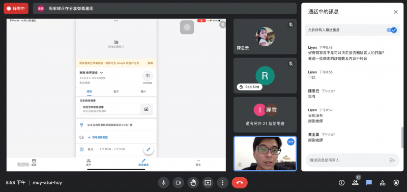Screen dimensions: 407x192
Task: Click the presenter sharing screen banner
Action: pyautogui.click(x=165, y=9)
